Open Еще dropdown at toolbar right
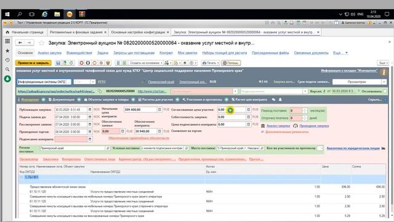 pos(384,63)
